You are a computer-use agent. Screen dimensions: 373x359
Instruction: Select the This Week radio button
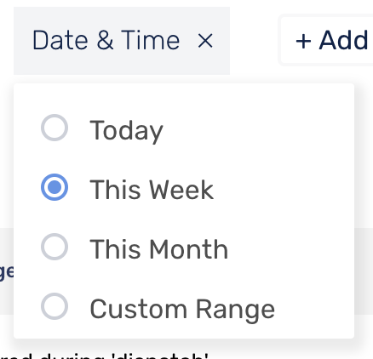(55, 187)
